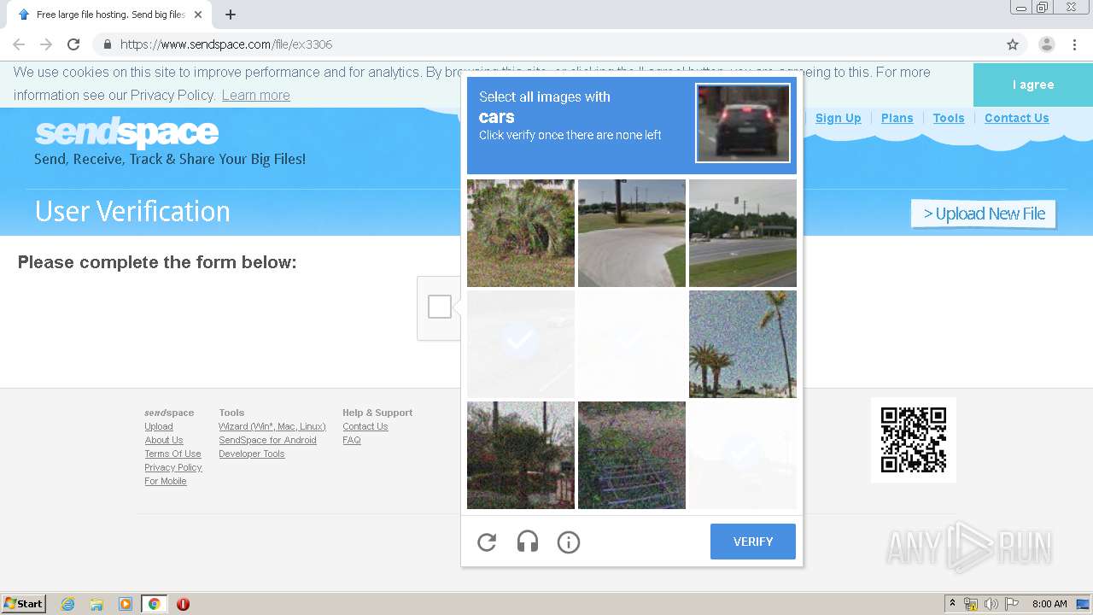Reload the page
Screen dimensions: 1093x615
tap(73, 44)
